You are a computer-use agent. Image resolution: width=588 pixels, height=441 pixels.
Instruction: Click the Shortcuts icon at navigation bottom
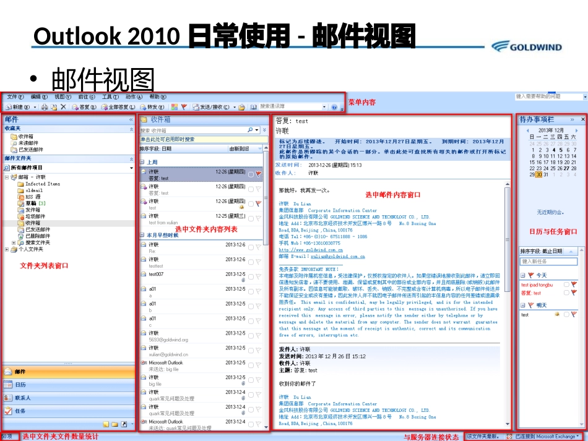point(124,424)
